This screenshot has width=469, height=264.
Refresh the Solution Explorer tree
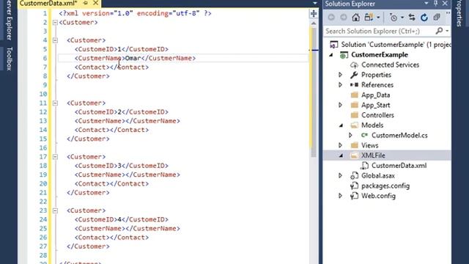(424, 18)
